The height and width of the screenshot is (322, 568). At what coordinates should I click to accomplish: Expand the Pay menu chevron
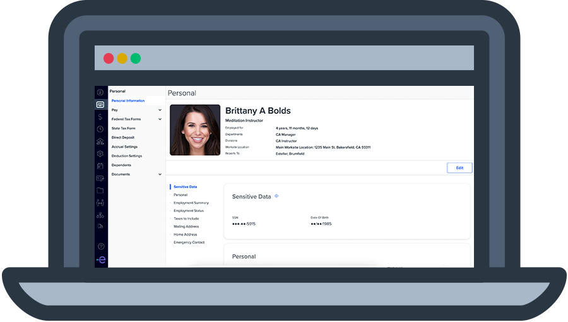(160, 110)
